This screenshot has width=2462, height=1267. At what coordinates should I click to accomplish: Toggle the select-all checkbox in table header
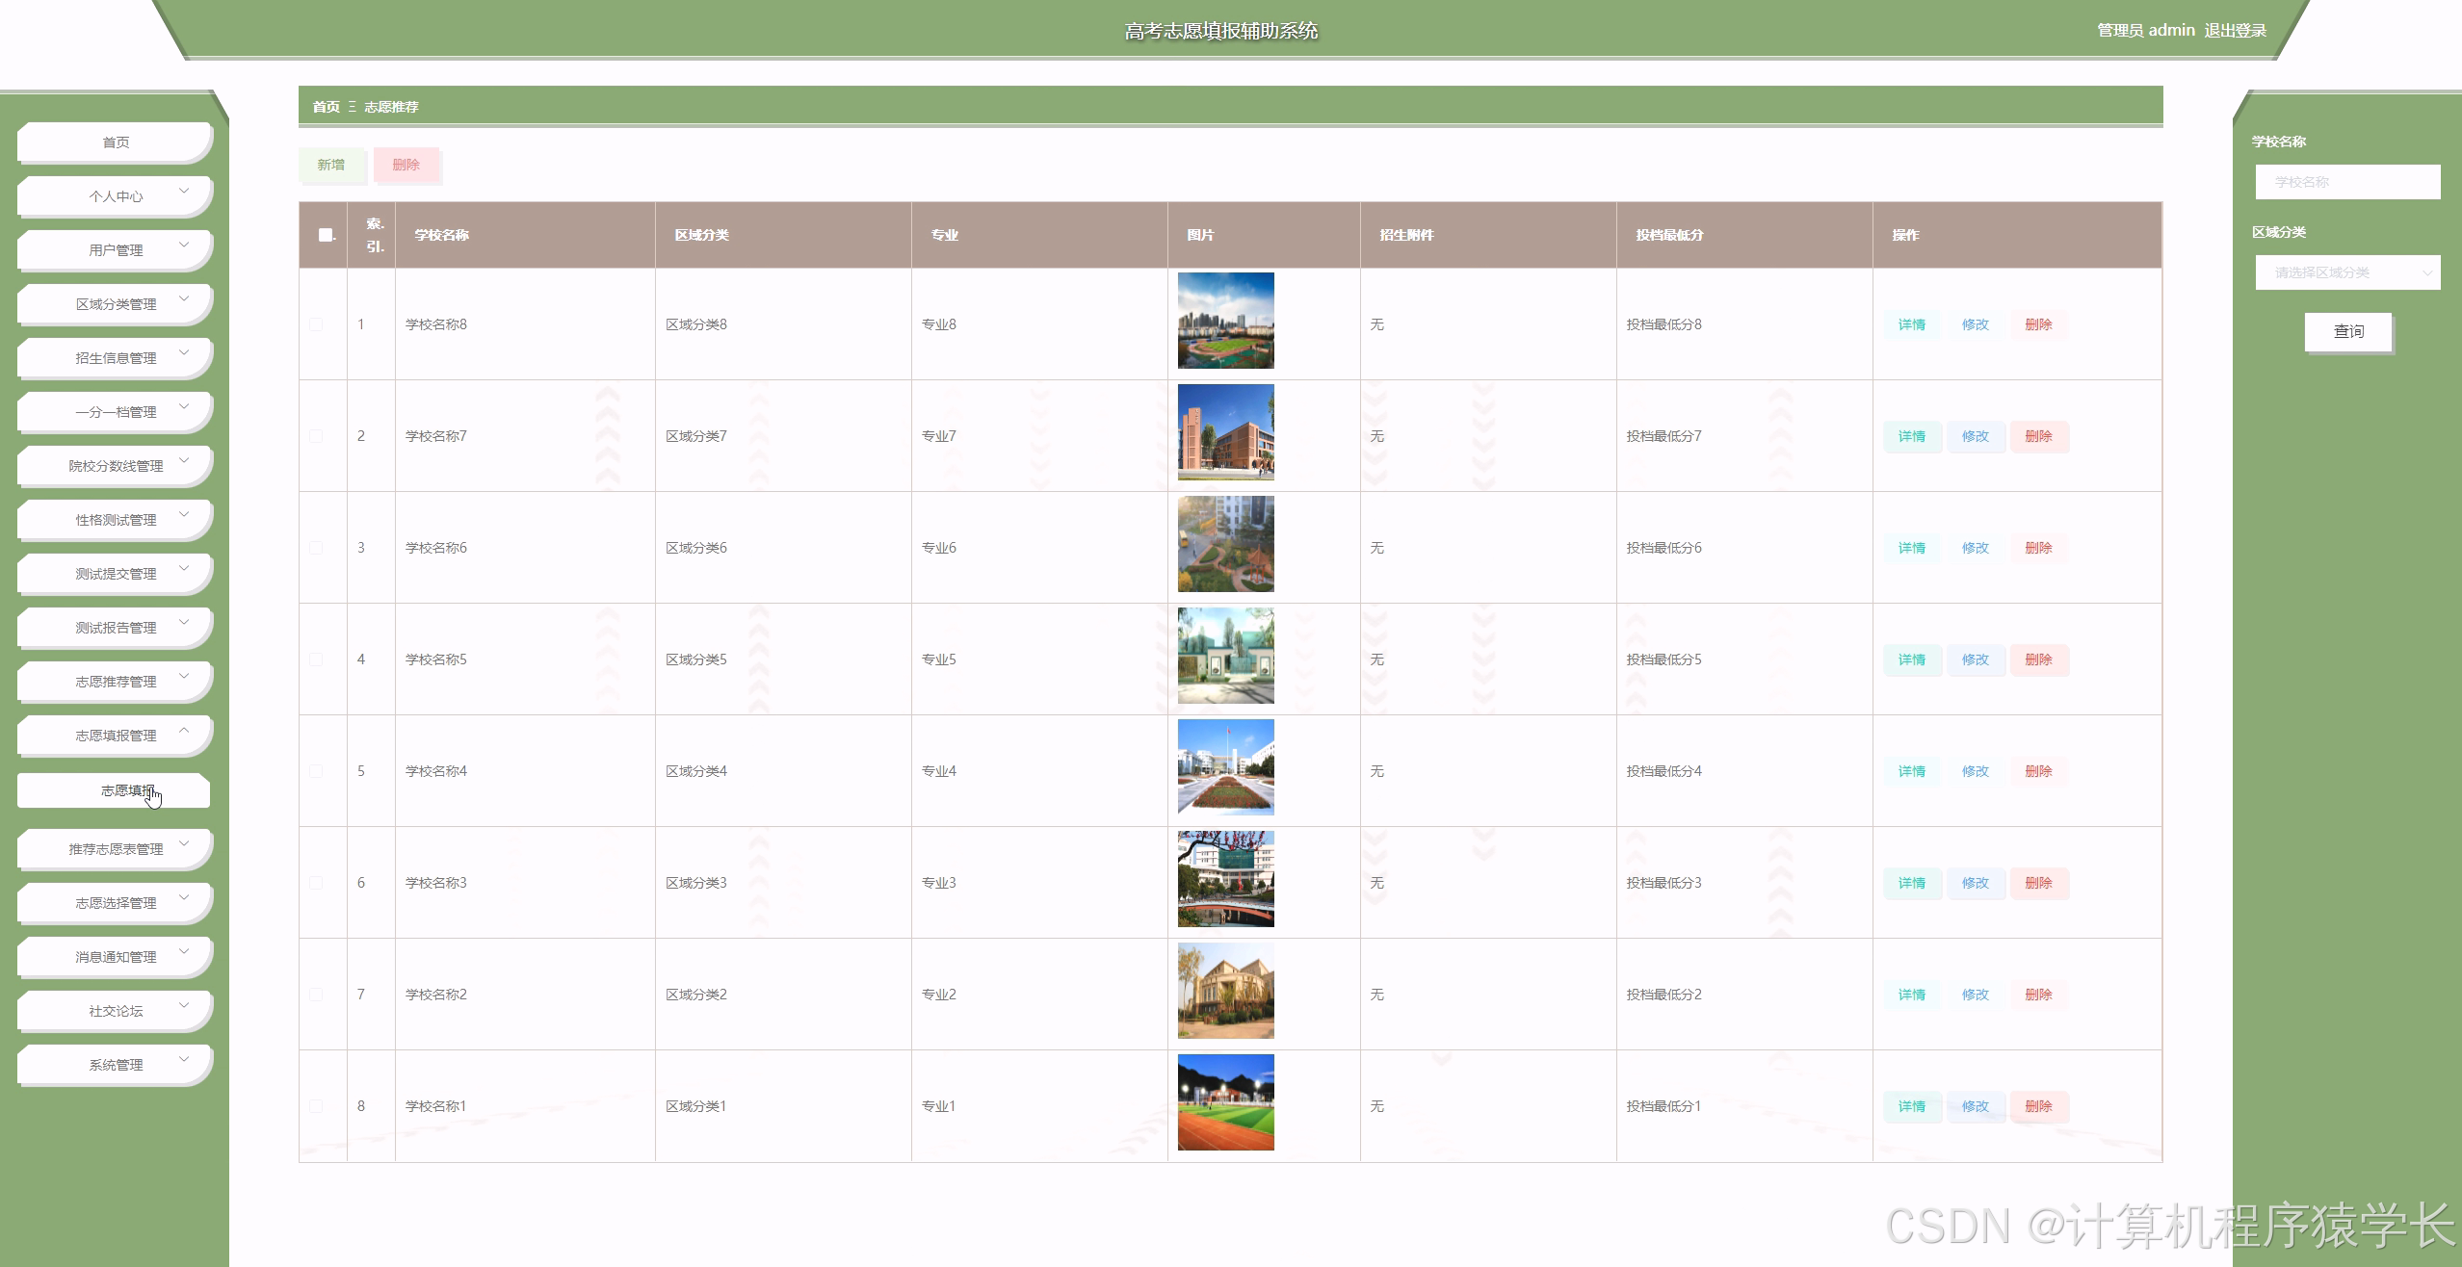pyautogui.click(x=326, y=235)
